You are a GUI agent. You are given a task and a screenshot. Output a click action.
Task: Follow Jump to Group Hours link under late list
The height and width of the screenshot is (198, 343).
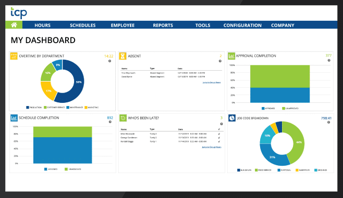click(x=212, y=147)
